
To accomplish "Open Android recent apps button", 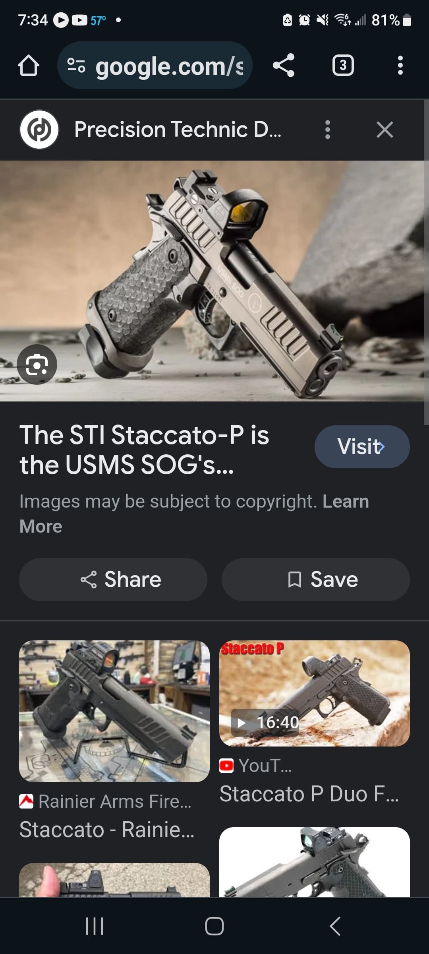I will coord(95,926).
